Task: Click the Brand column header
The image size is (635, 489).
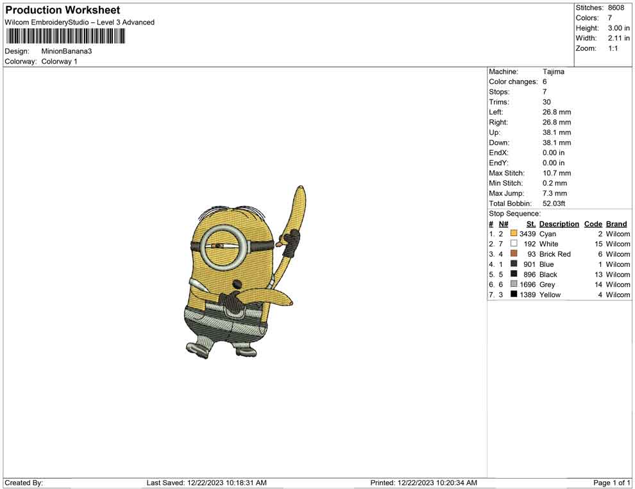Action: click(616, 224)
